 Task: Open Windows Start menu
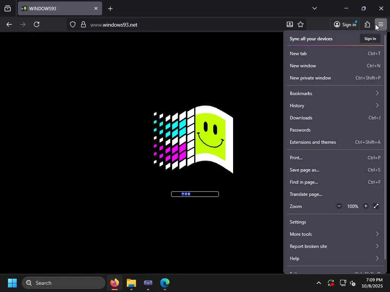pyautogui.click(x=12, y=283)
